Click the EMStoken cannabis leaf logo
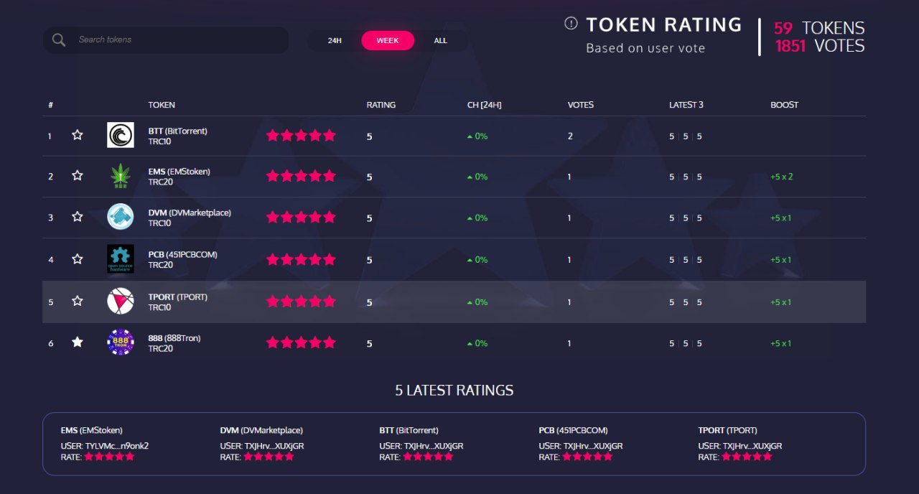Image resolution: width=919 pixels, height=494 pixels. 121,176
